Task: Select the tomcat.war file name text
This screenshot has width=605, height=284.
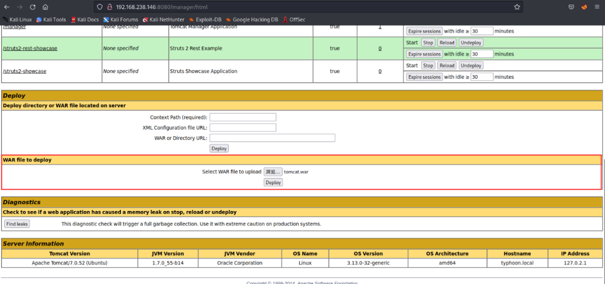Action: click(x=296, y=172)
